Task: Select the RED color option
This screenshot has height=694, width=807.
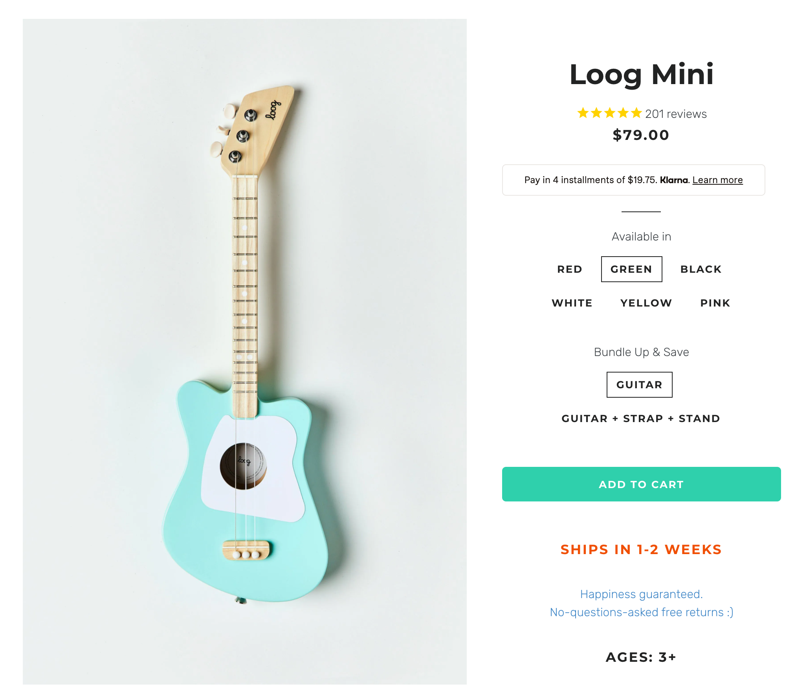Action: tap(570, 269)
